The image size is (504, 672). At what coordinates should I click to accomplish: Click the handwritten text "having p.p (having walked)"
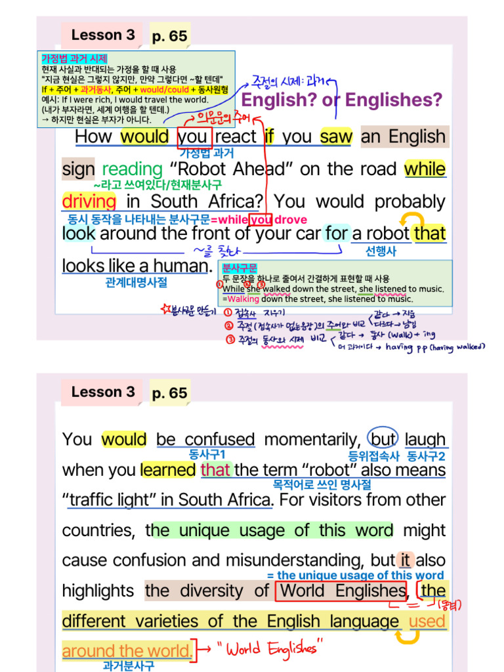435,346
